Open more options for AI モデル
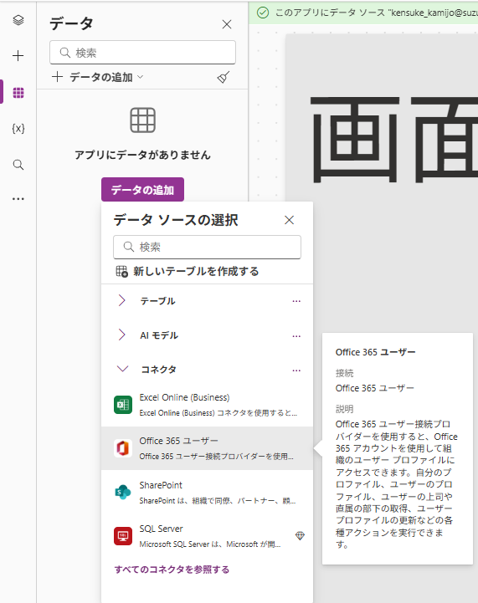The height and width of the screenshot is (603, 478). [x=296, y=336]
